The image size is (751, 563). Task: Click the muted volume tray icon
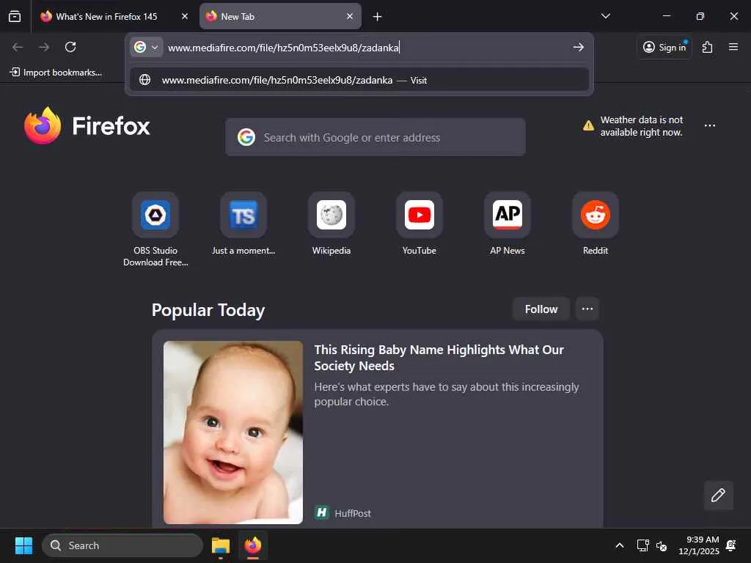tap(662, 545)
